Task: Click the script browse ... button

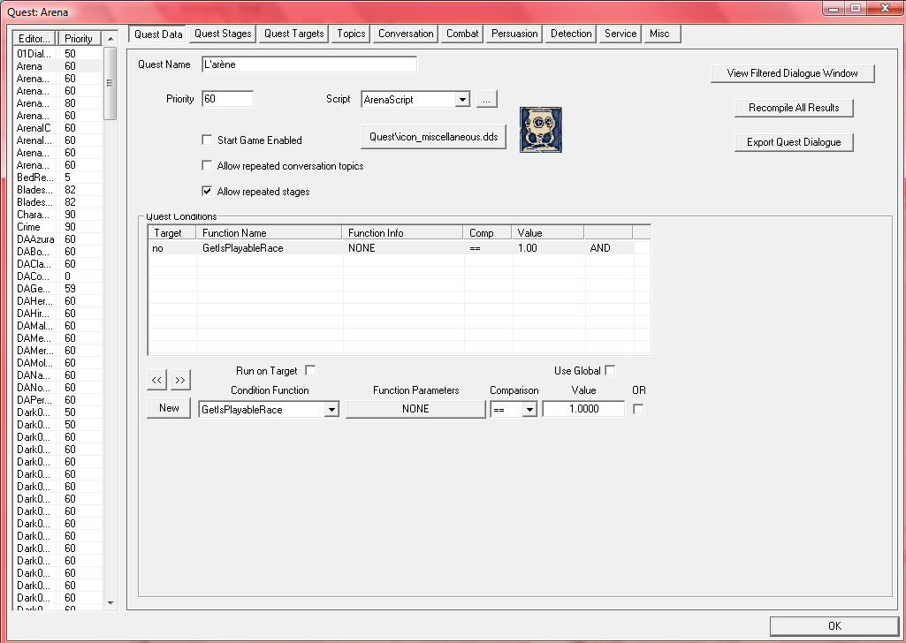Action: [487, 100]
